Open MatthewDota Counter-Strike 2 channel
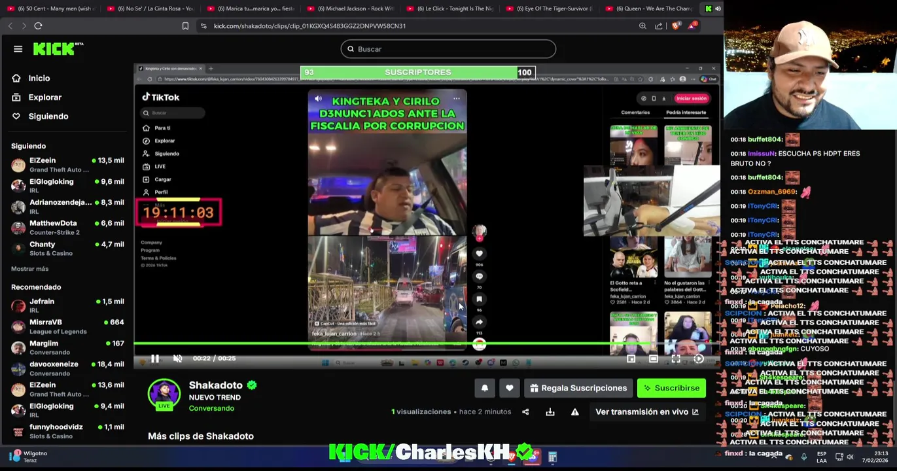This screenshot has width=897, height=471. coord(67,228)
